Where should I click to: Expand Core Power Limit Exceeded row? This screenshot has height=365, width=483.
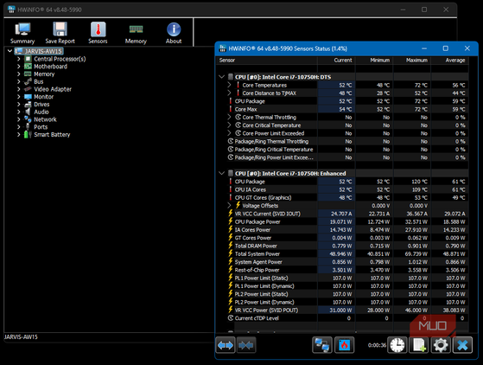229,133
